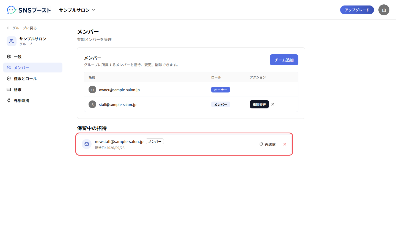Click the アクション column header
This screenshot has width=396, height=247.
pos(258,77)
